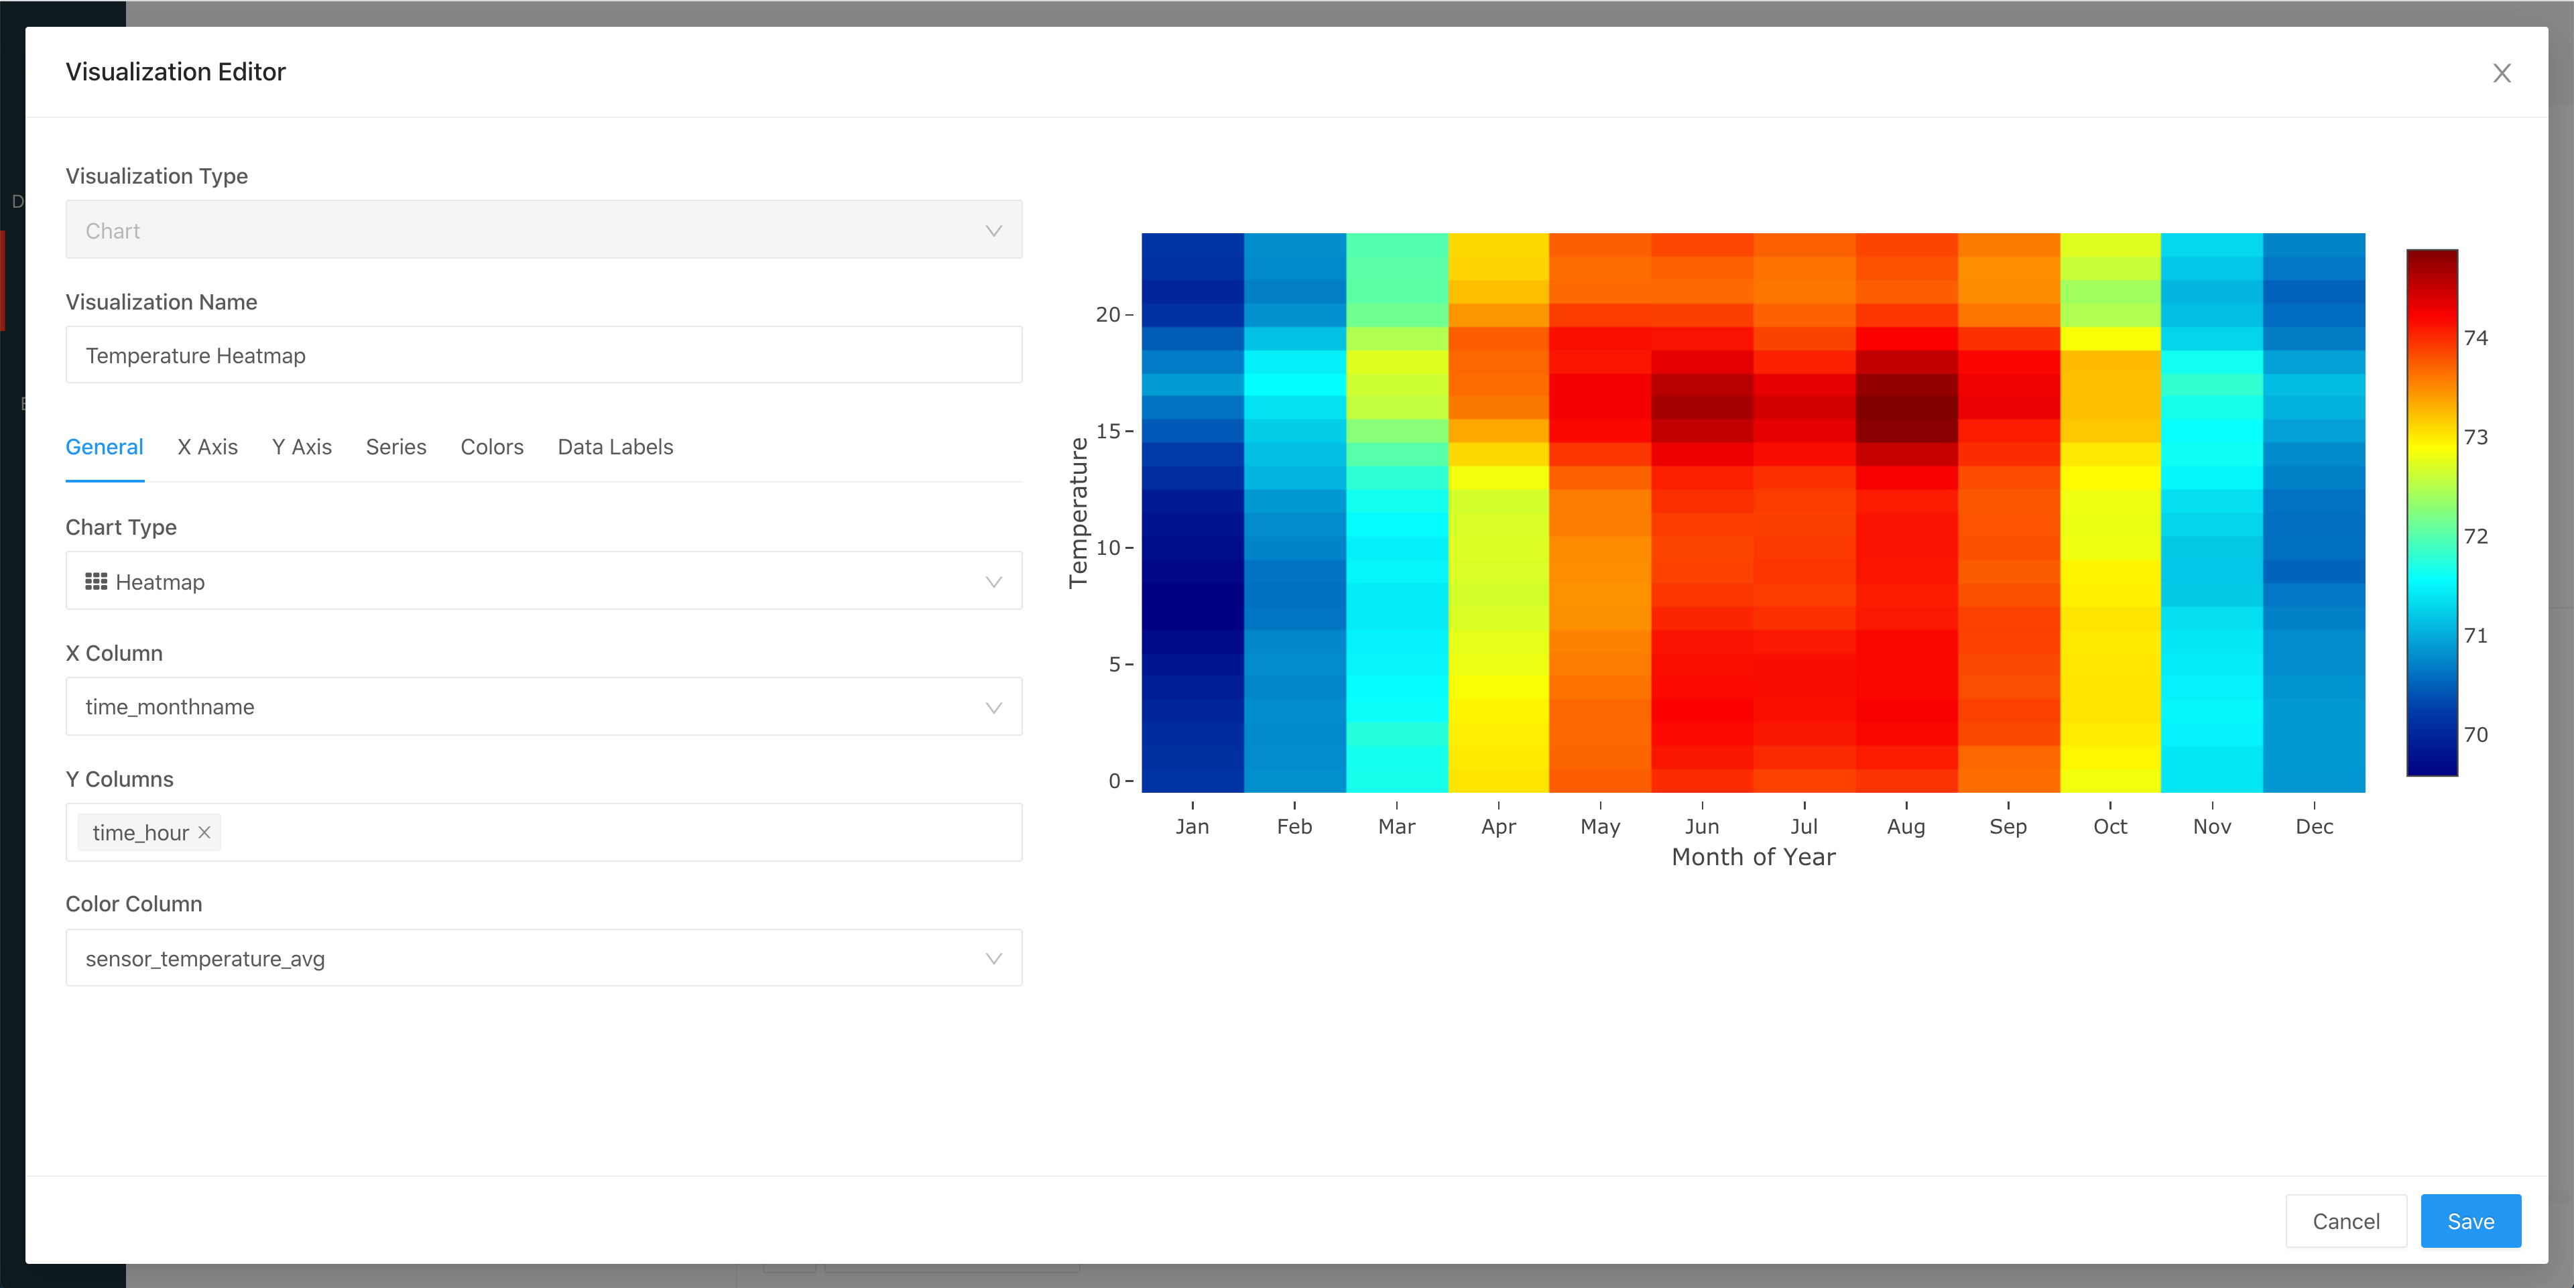Close the Visualization Editor with the X icon
This screenshot has height=1288, width=2574.
click(x=2501, y=73)
